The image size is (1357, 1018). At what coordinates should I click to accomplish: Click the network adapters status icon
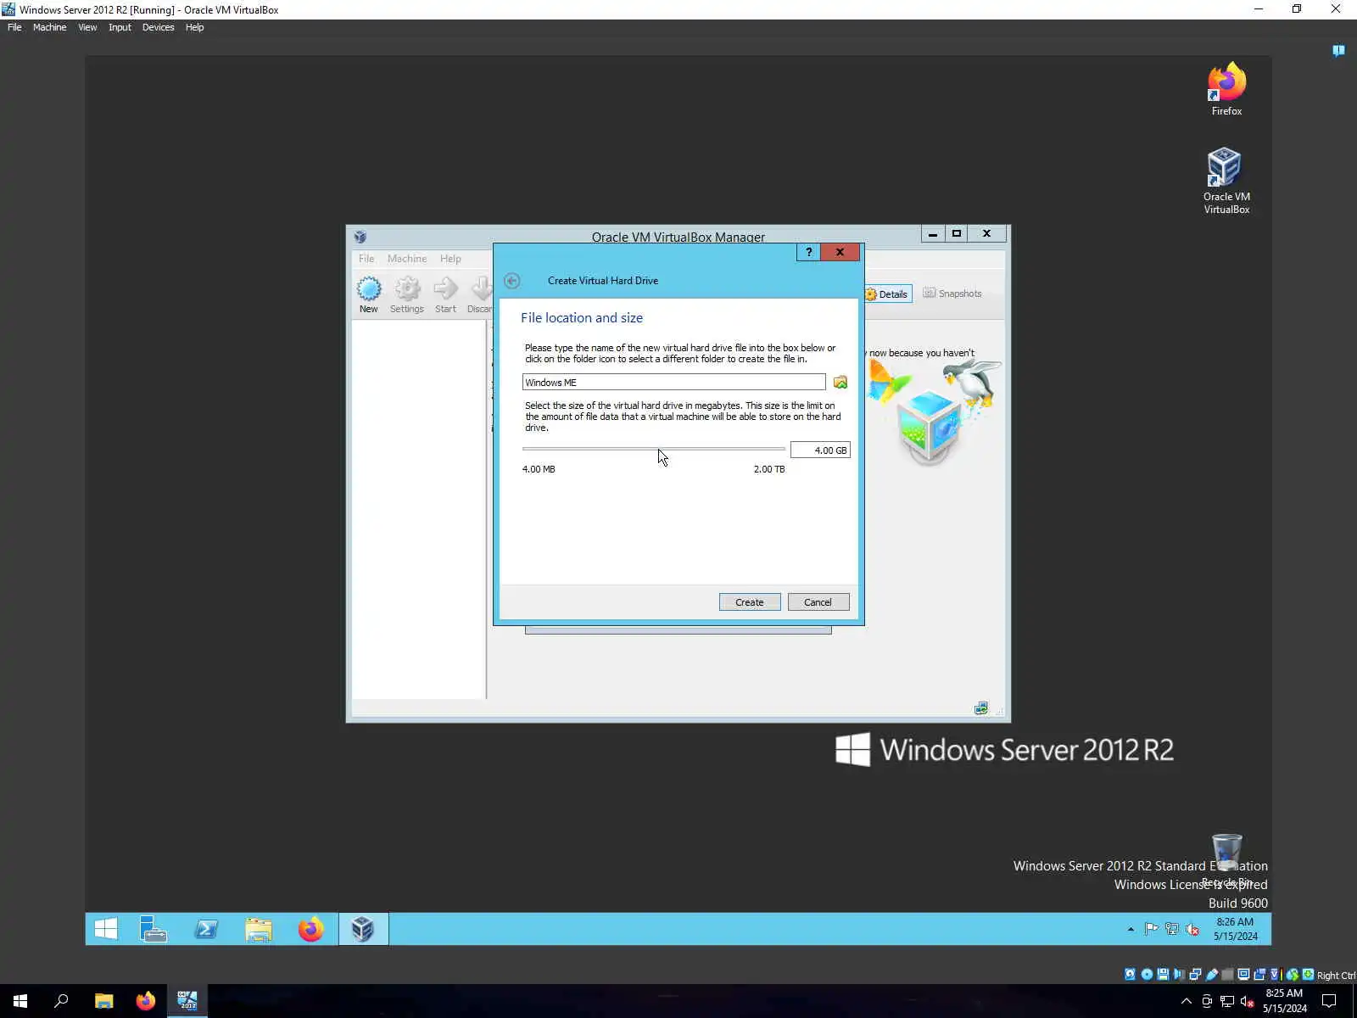click(1195, 975)
